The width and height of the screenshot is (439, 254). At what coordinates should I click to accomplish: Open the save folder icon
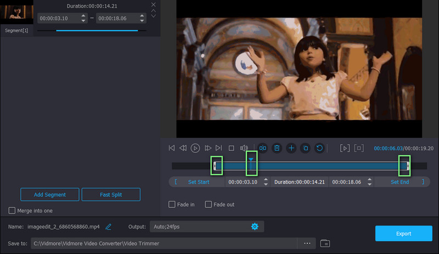[x=325, y=243]
